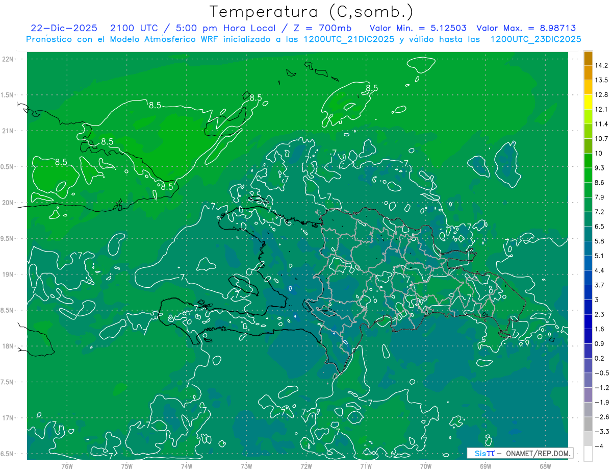Pick the yellow swatch between 12.8 and 12.1
The width and height of the screenshot is (612, 473).
point(588,102)
